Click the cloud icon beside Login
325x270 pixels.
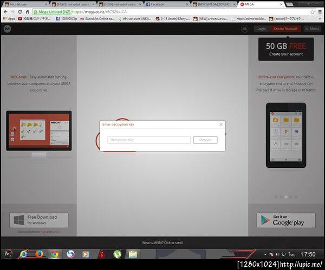pyautogui.click(x=245, y=29)
